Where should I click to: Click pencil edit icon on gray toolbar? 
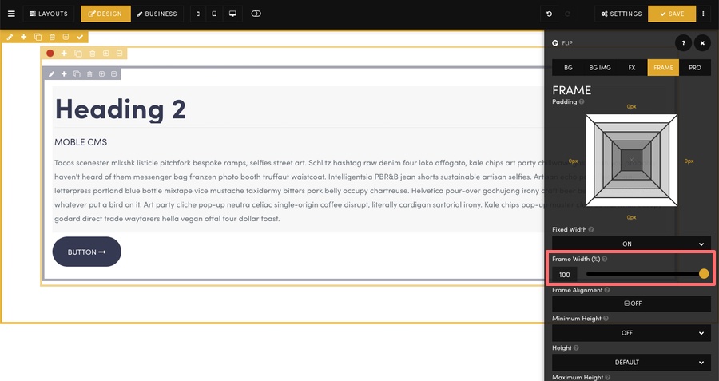tap(51, 73)
